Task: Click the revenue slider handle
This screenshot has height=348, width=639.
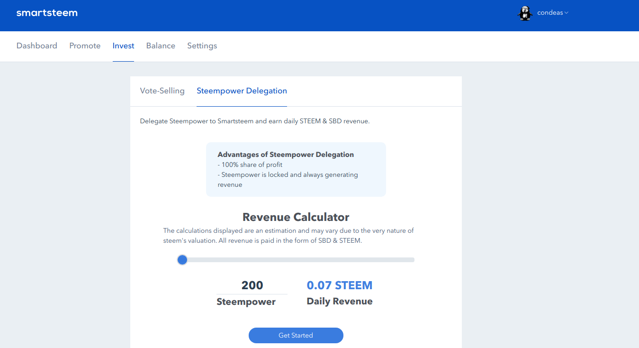Action: point(182,260)
